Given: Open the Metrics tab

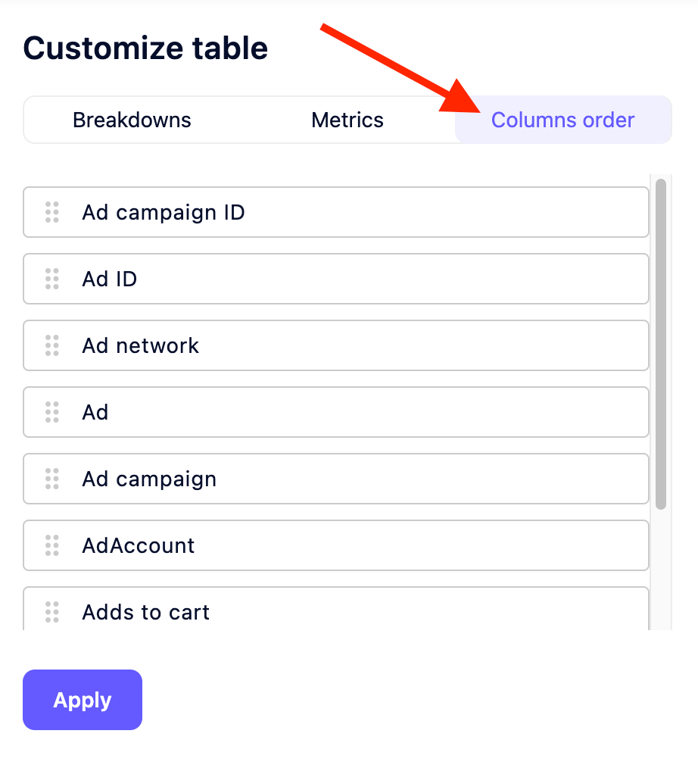Looking at the screenshot, I should tap(347, 120).
